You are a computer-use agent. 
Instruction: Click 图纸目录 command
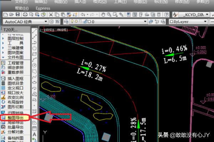(x=15, y=83)
